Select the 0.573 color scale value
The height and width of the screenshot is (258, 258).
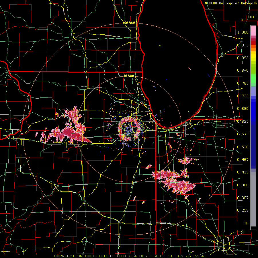pyautogui.click(x=243, y=134)
